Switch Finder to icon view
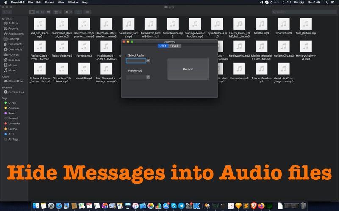 (x=32, y=12)
